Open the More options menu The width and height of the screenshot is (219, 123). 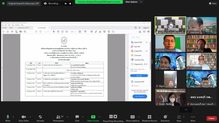click(x=193, y=118)
